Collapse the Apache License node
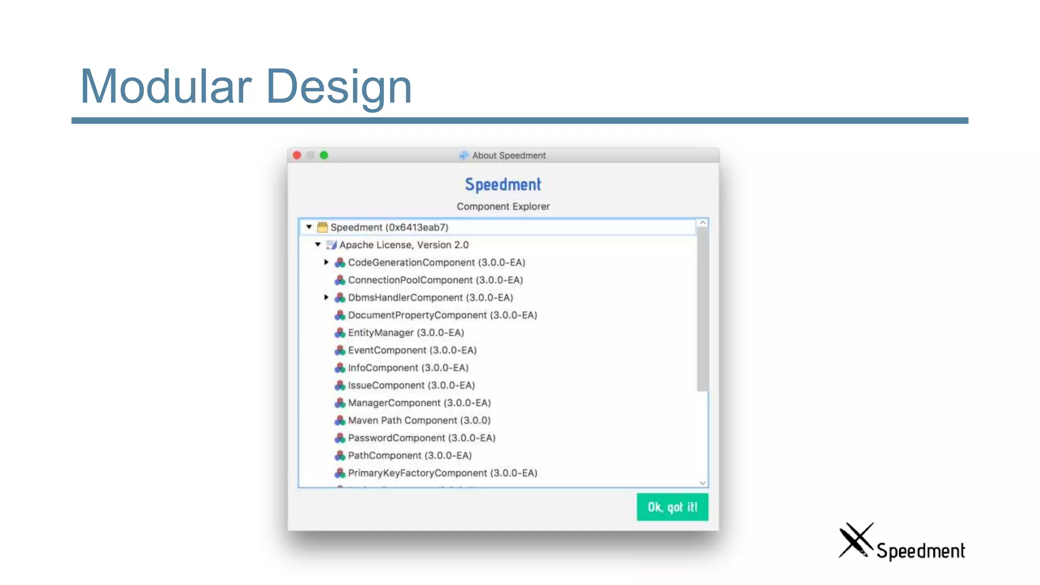 tap(318, 245)
